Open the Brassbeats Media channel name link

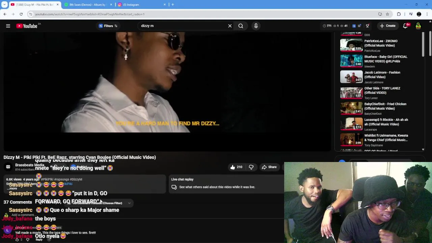click(x=30, y=165)
